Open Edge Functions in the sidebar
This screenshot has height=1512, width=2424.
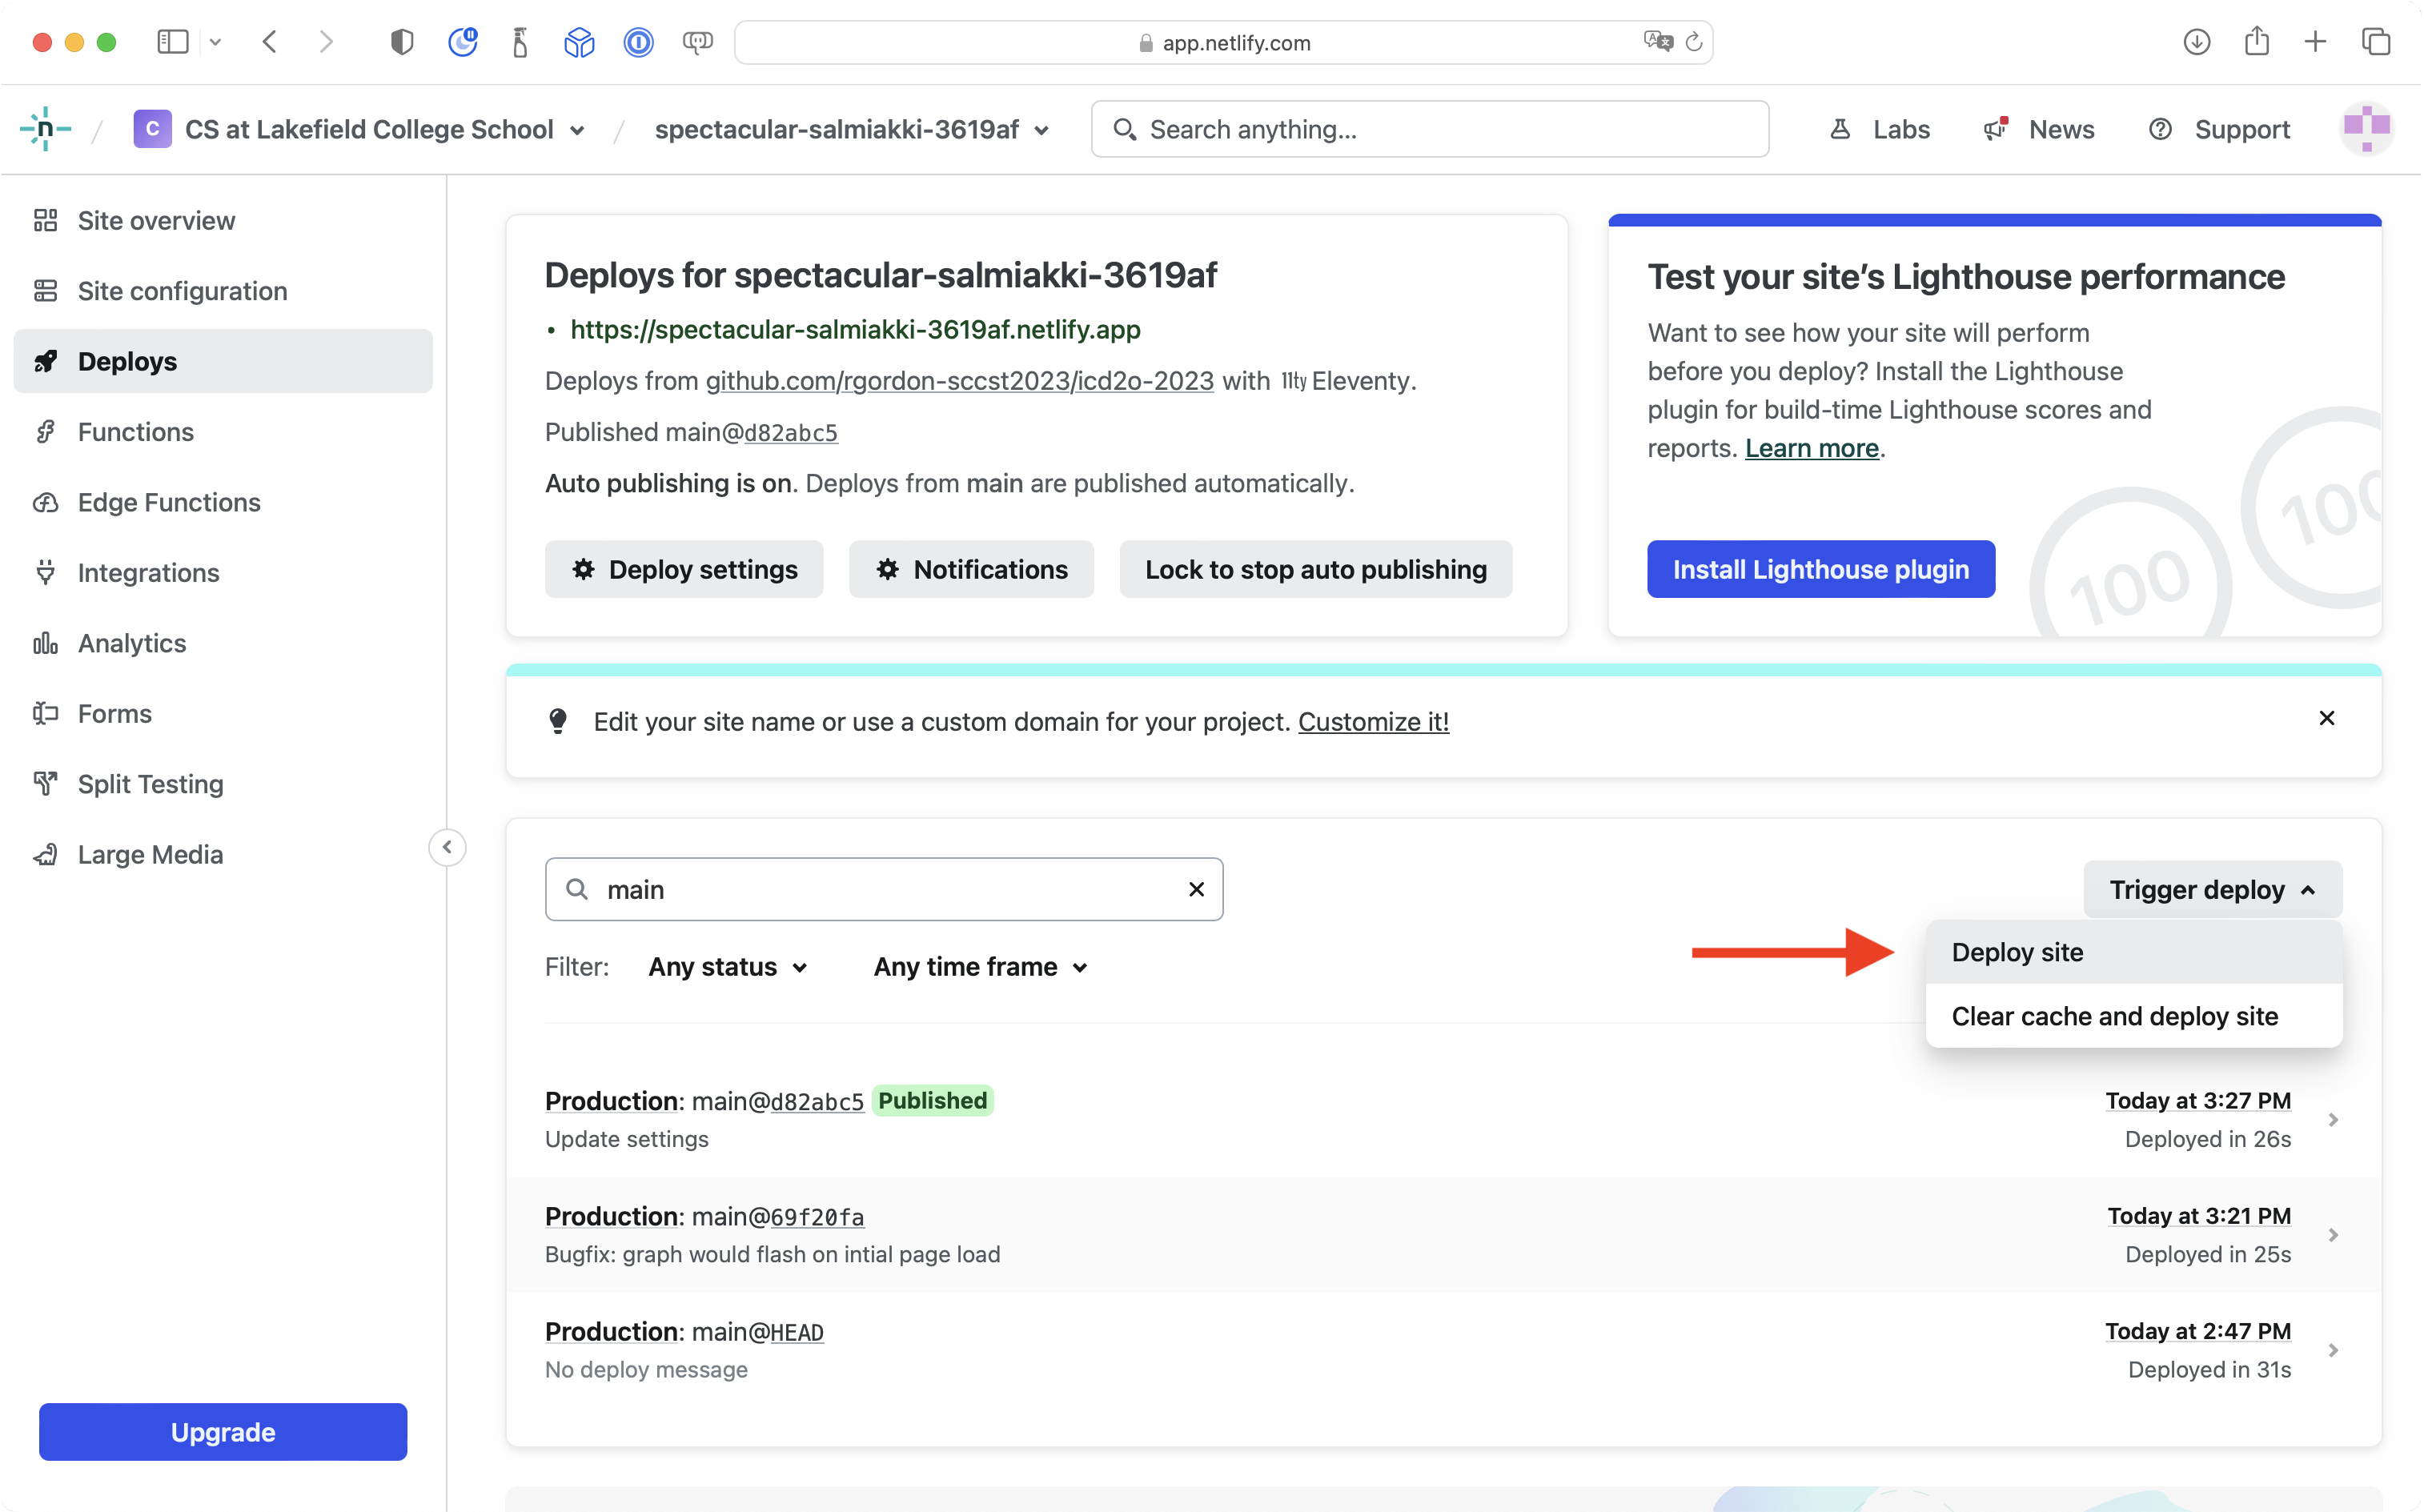click(223, 502)
